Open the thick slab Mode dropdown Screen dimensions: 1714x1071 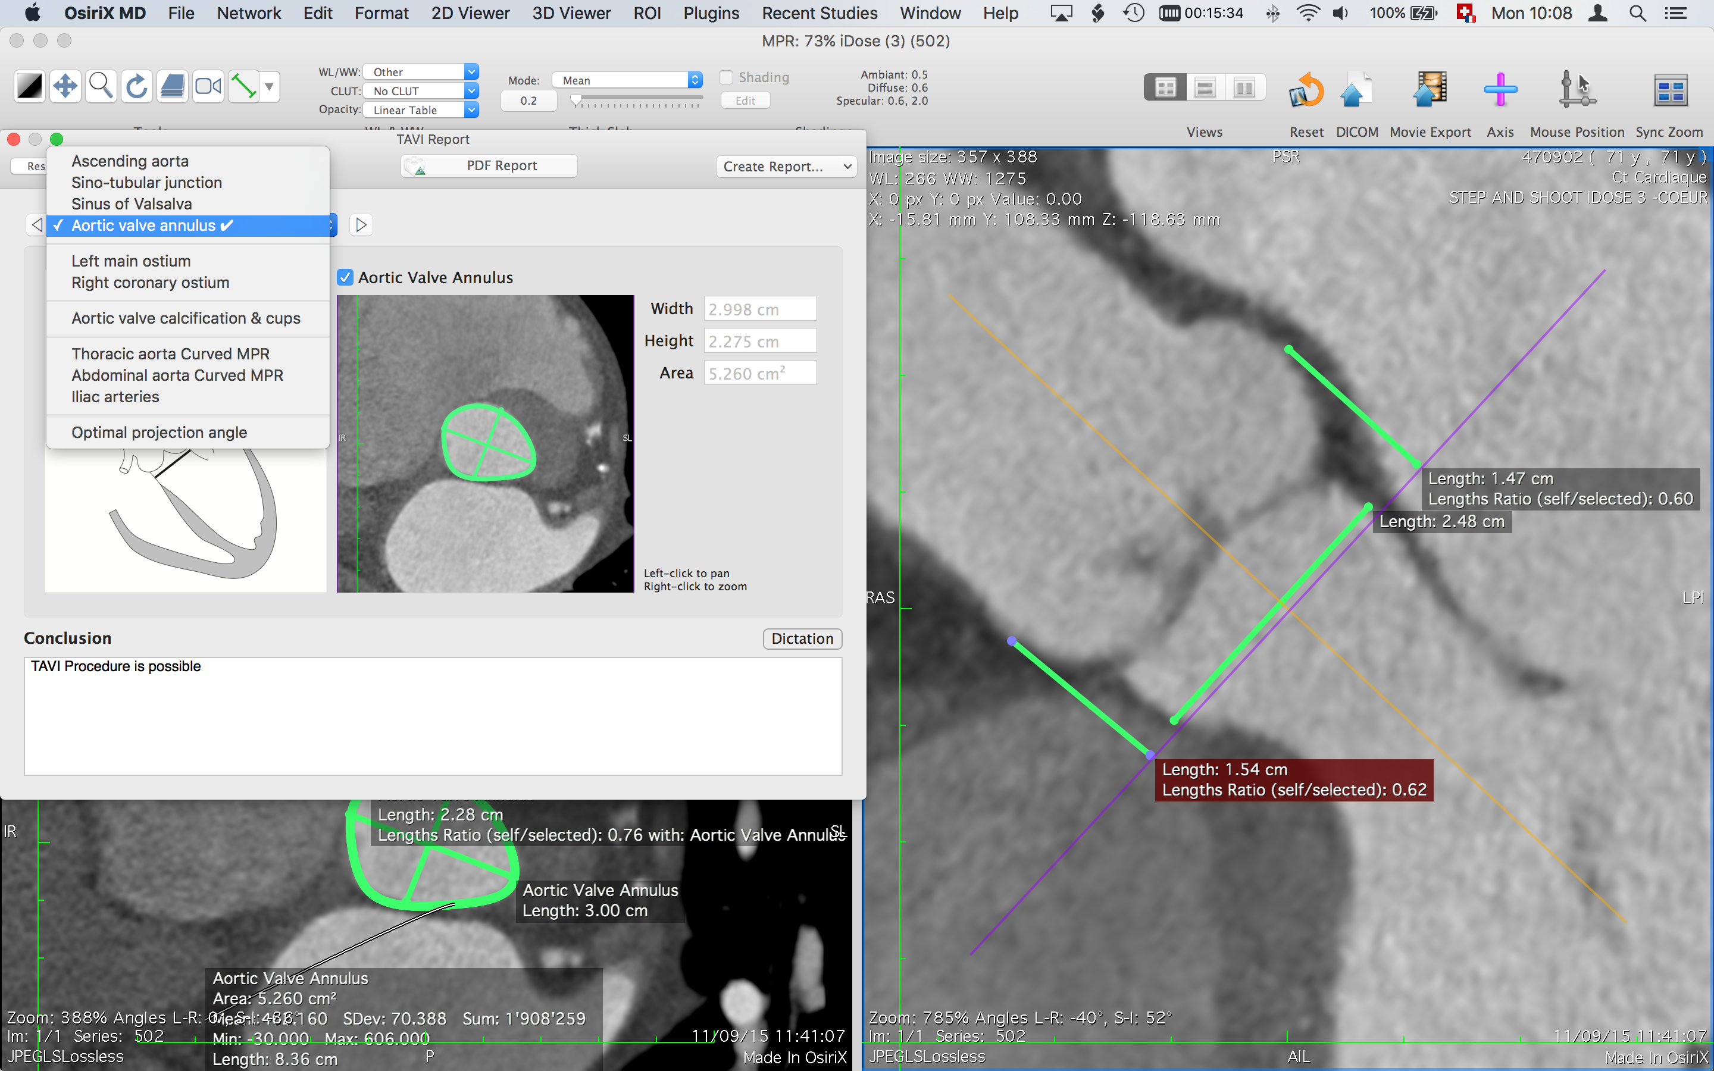pyautogui.click(x=627, y=80)
